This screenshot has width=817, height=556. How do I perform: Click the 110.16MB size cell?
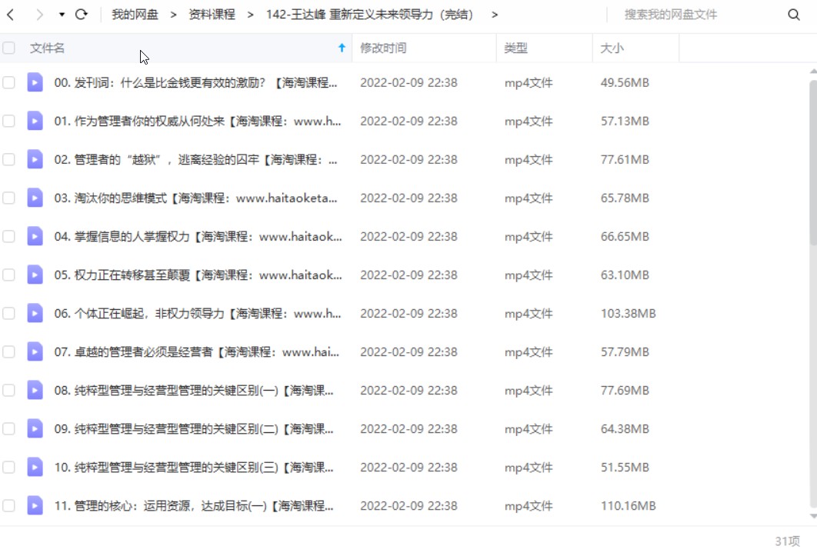pyautogui.click(x=628, y=505)
